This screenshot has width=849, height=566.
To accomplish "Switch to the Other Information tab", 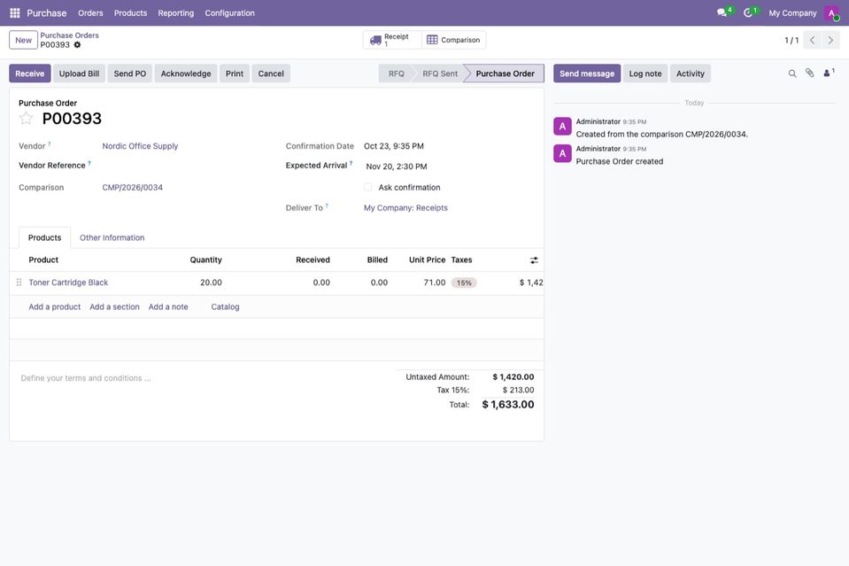I will 112,237.
